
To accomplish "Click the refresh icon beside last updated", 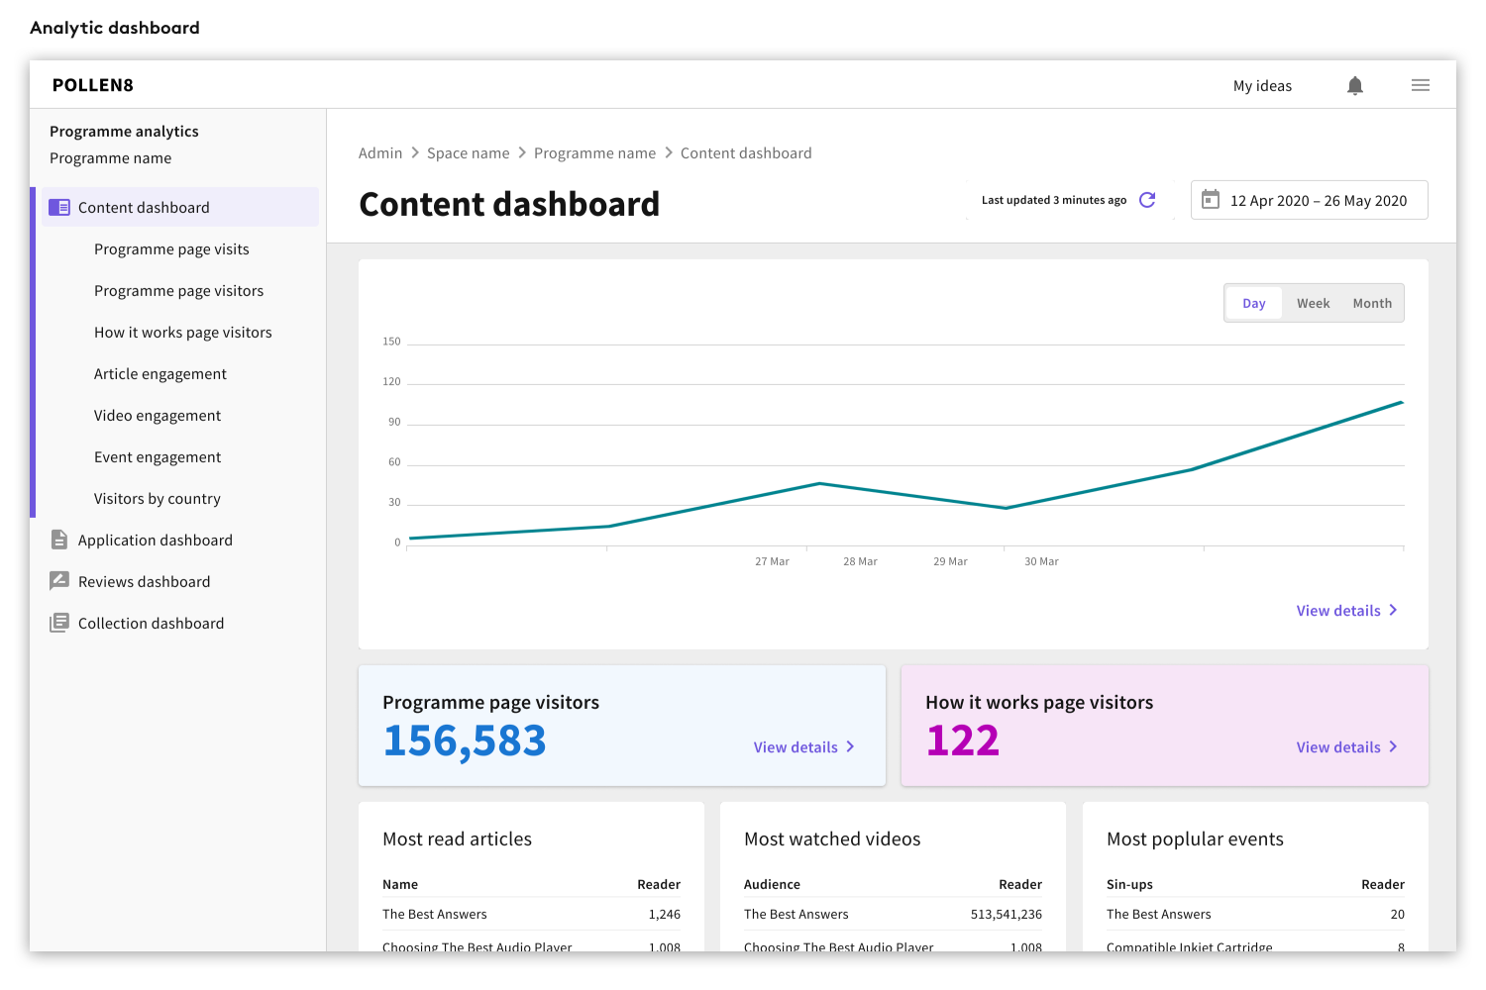I will [1147, 200].
